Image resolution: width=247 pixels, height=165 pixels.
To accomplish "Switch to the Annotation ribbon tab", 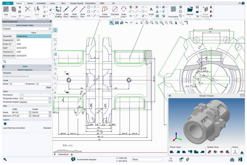I will click(41, 3).
